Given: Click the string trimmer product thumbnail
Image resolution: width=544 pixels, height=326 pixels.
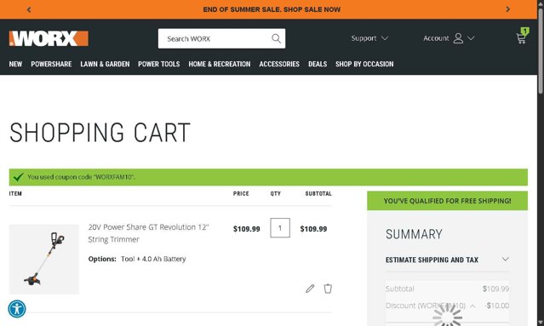Looking at the screenshot, I should [x=44, y=260].
